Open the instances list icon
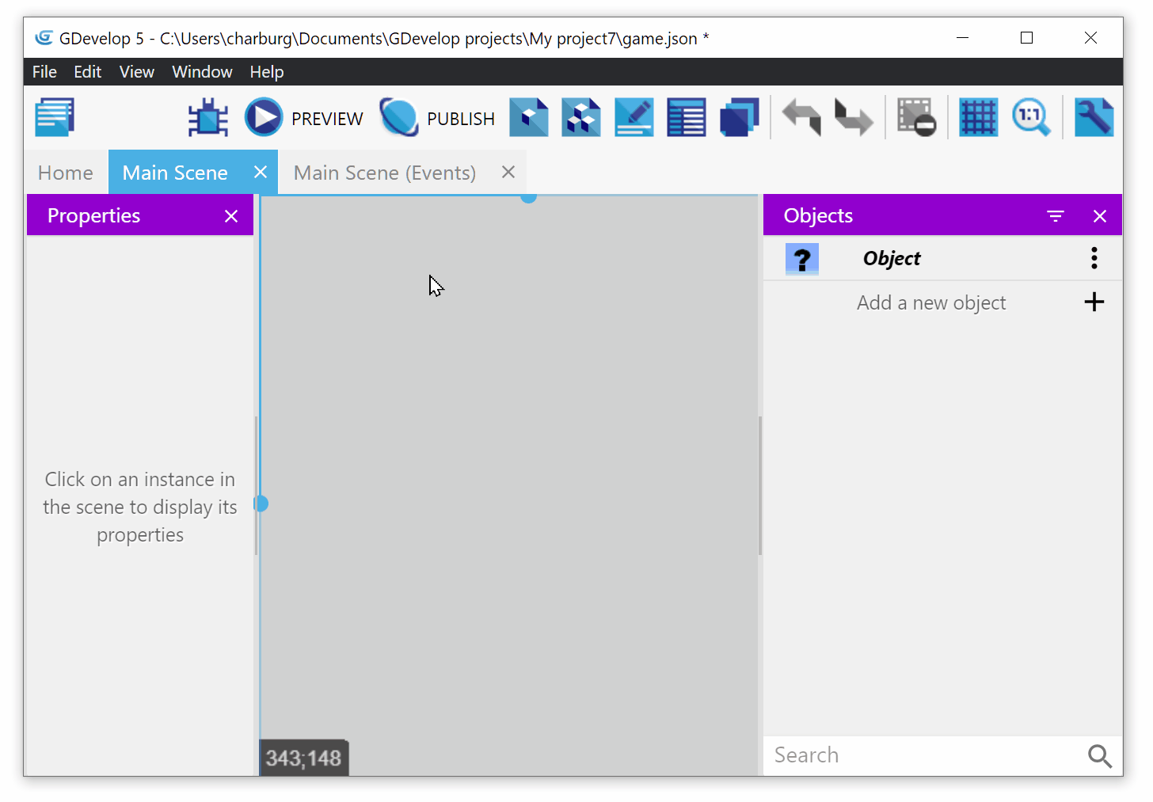Image resolution: width=1153 pixels, height=802 pixels. (686, 118)
